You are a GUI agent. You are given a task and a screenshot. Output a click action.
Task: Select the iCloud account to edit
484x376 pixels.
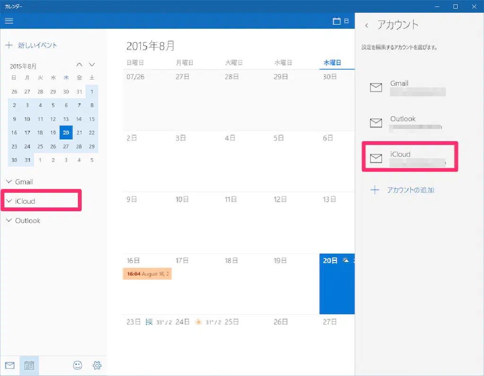[x=408, y=158]
